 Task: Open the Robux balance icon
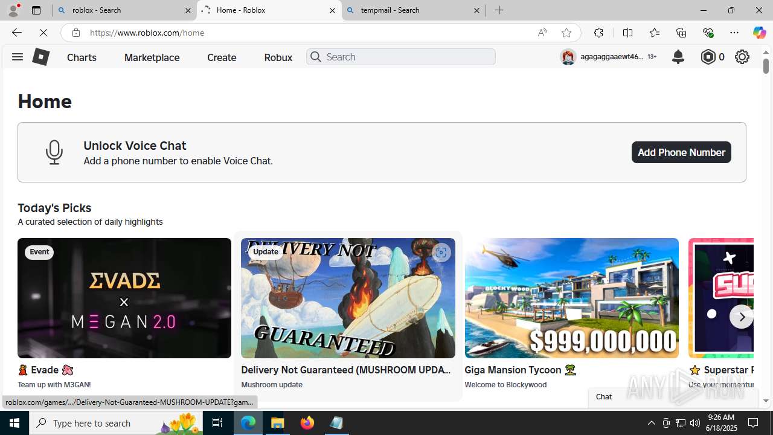[708, 57]
